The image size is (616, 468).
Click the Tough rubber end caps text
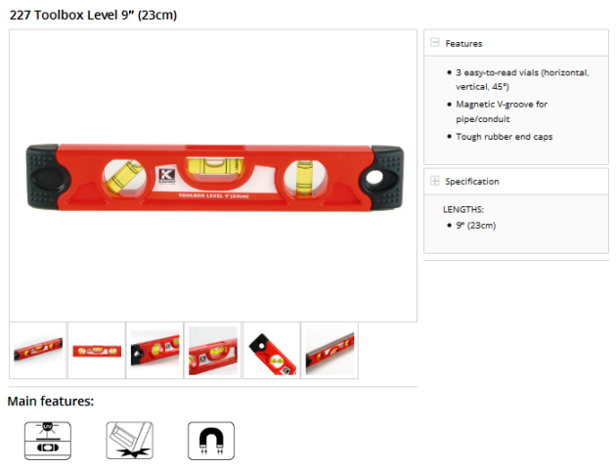504,137
